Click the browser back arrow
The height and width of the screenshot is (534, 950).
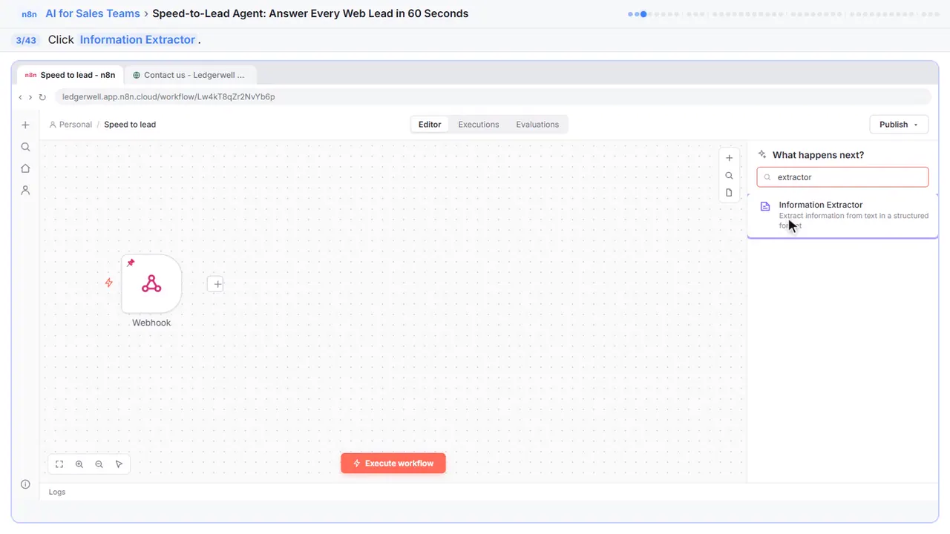20,97
